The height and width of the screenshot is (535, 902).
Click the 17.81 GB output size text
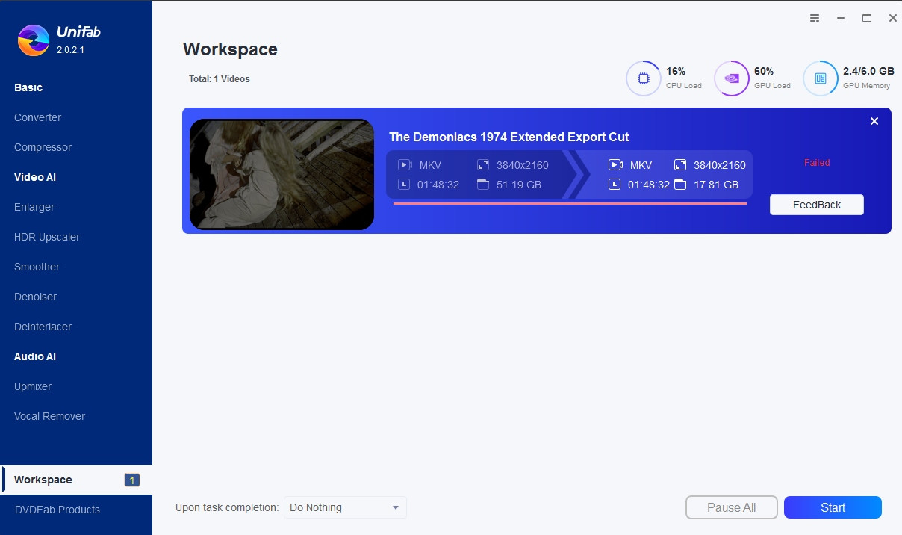716,185
